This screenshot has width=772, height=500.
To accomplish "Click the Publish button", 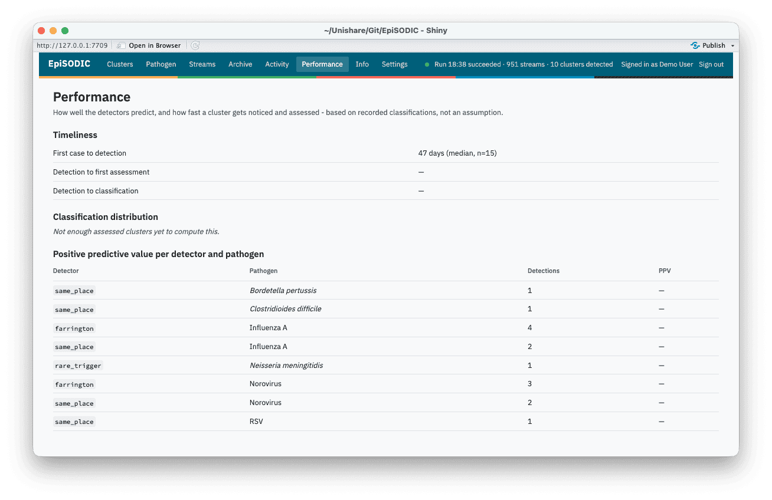I will click(708, 45).
